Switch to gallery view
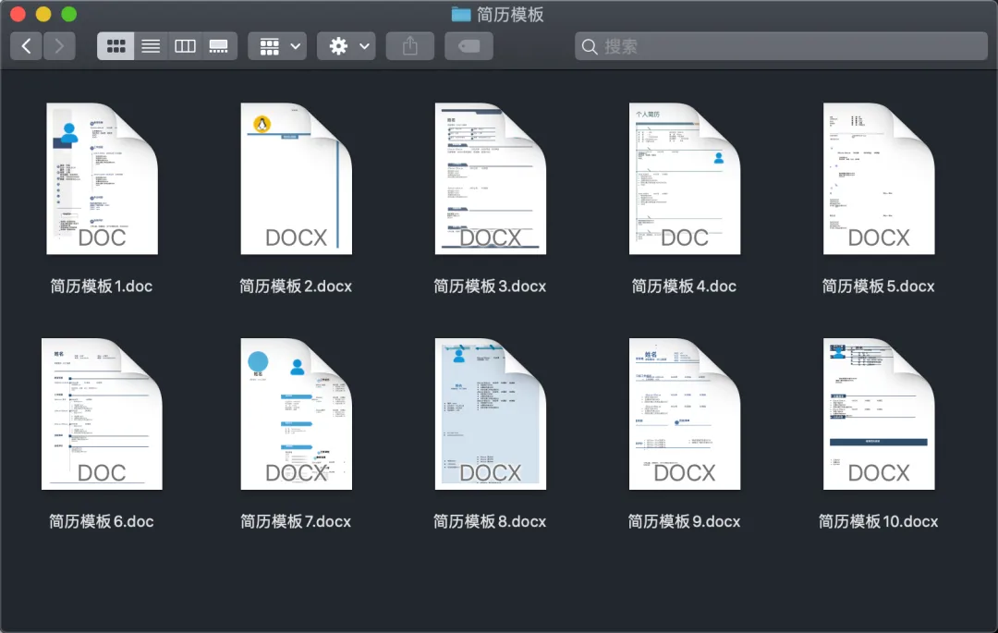The height and width of the screenshot is (633, 998). (220, 46)
